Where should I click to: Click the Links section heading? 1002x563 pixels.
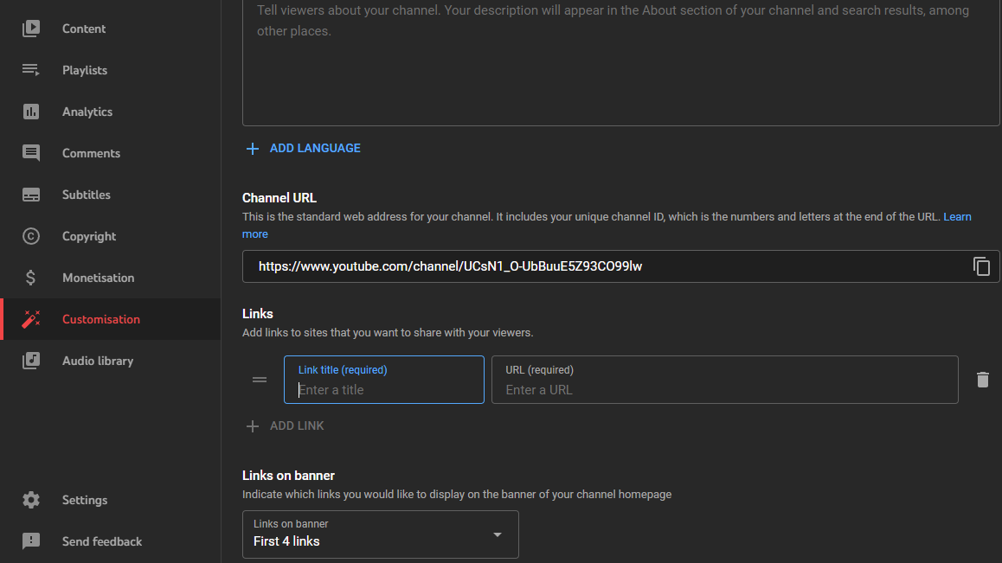258,314
